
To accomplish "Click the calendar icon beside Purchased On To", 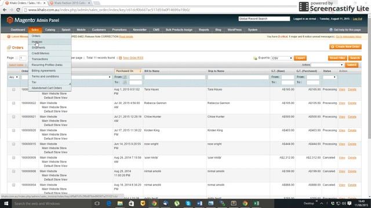I will click(125, 82).
